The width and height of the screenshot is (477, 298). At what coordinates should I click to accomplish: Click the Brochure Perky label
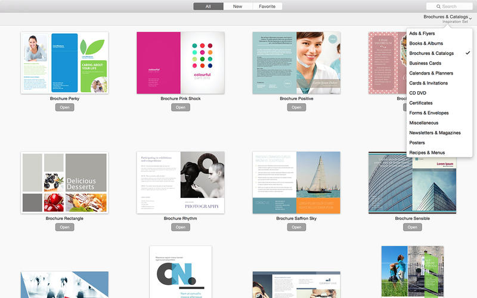(64, 98)
